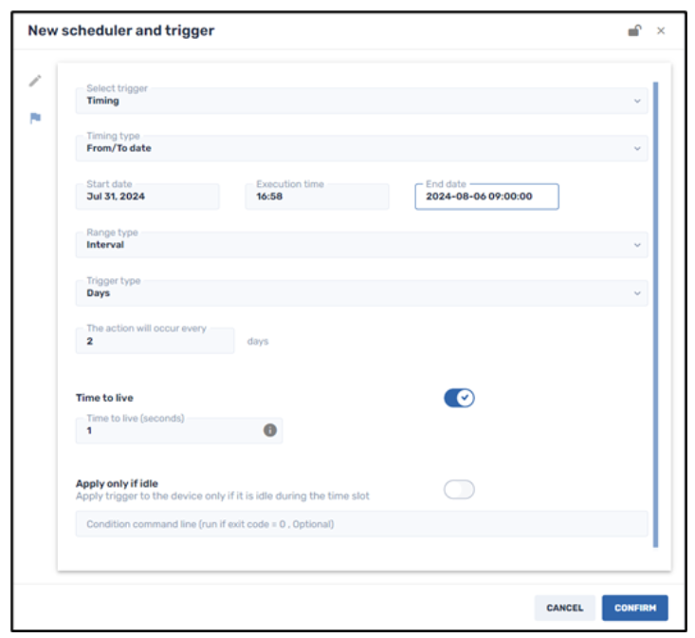695x638 pixels.
Task: Close the New scheduler and trigger dialog
Action: click(661, 30)
